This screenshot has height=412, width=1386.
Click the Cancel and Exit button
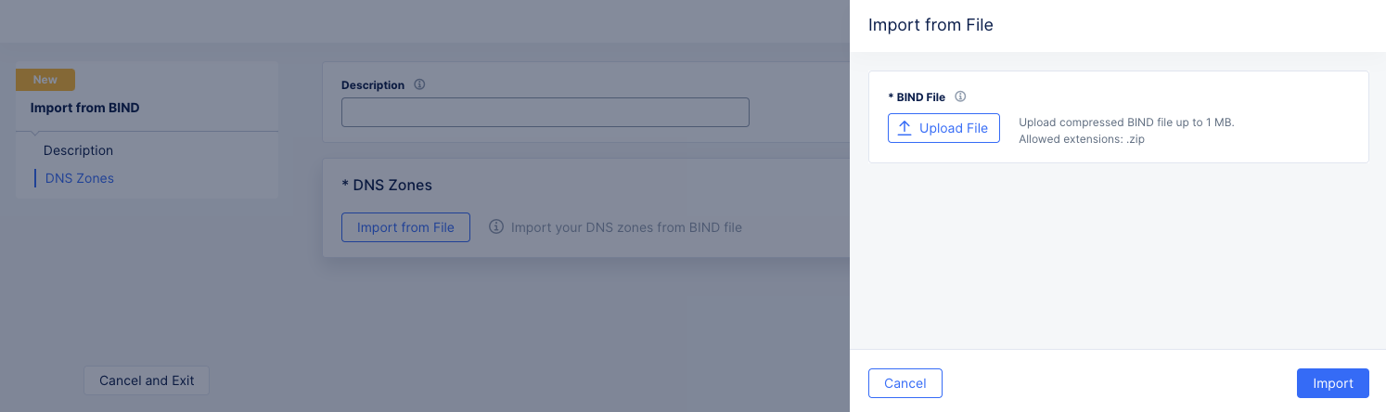tap(147, 380)
